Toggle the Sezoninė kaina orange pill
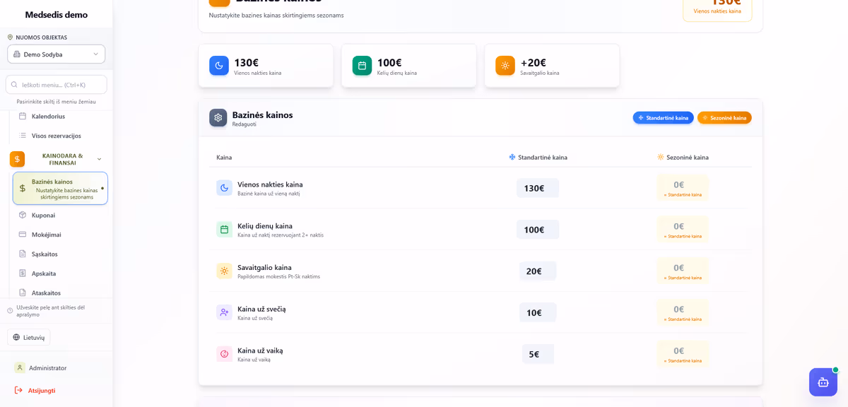 point(724,118)
